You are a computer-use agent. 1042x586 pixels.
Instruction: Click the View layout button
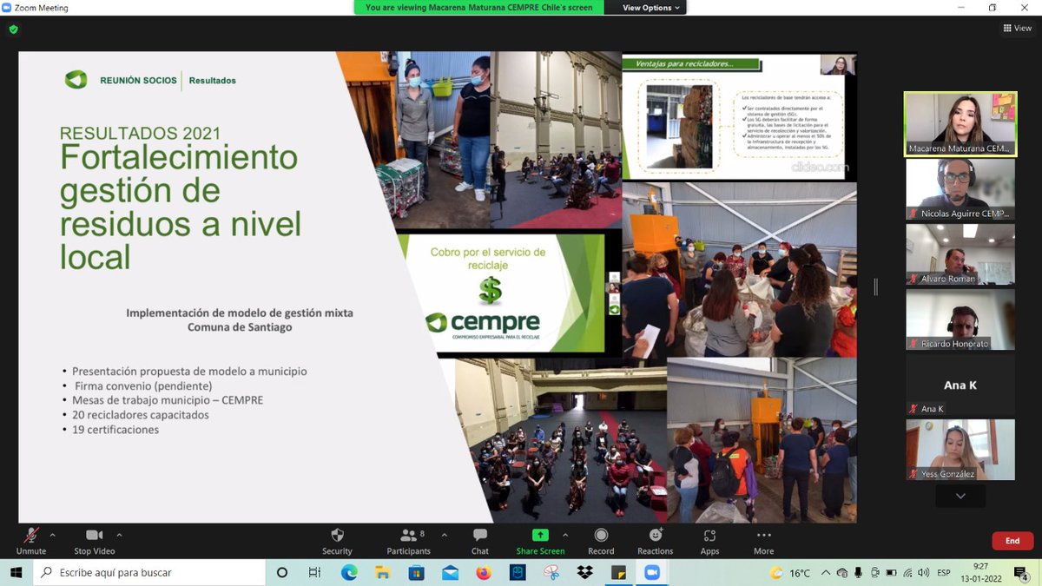tap(1017, 28)
